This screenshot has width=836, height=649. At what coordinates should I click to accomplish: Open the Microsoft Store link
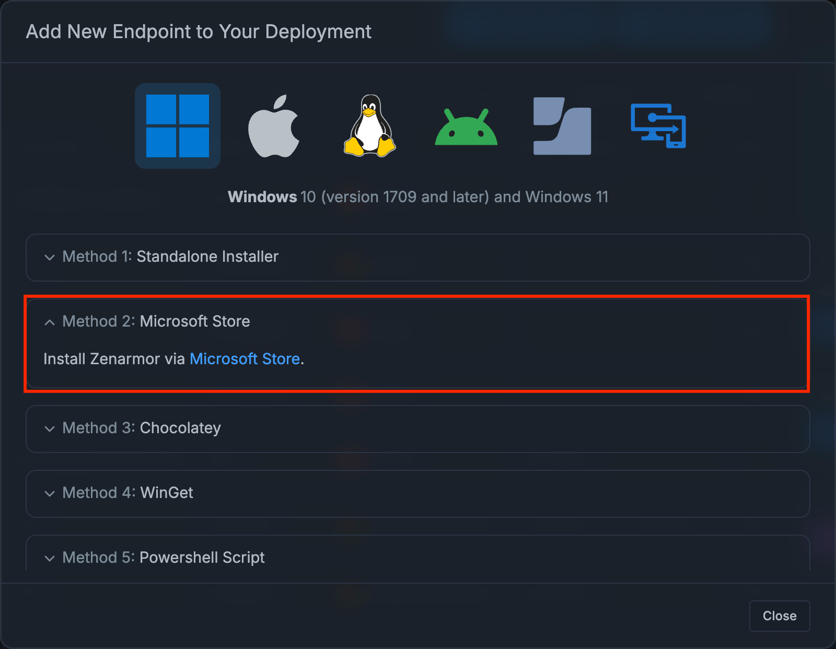245,359
